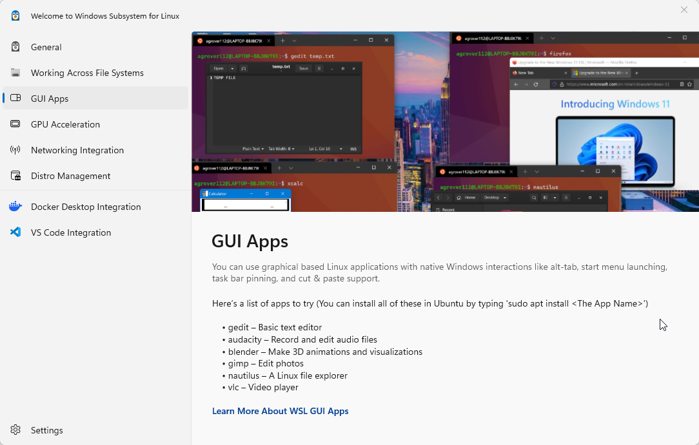
Task: Click the Distro Management icon
Action: point(15,176)
